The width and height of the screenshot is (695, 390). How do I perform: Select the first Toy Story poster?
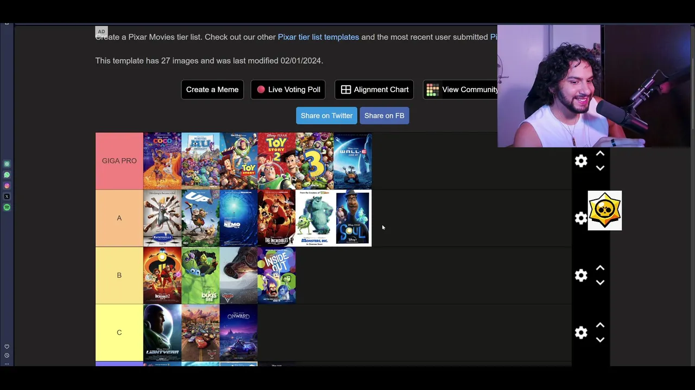(x=238, y=161)
